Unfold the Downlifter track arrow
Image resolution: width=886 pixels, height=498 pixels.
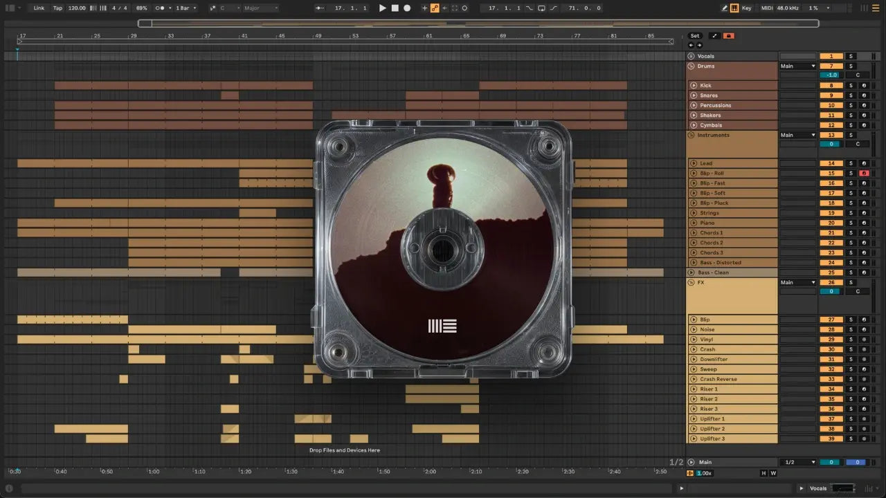coord(694,360)
